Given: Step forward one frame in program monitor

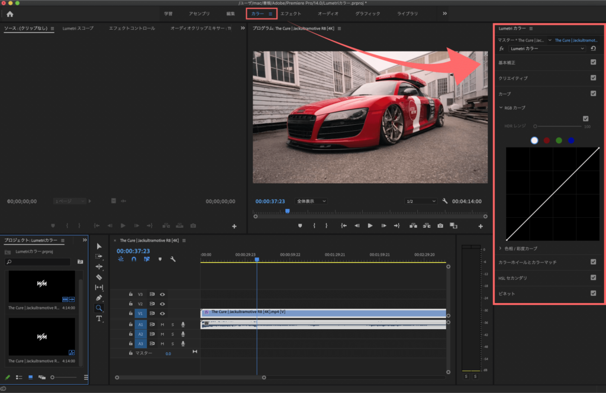Looking at the screenshot, I should coord(383,226).
